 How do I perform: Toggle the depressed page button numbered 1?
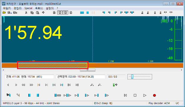pyautogui.click(x=60, y=13)
